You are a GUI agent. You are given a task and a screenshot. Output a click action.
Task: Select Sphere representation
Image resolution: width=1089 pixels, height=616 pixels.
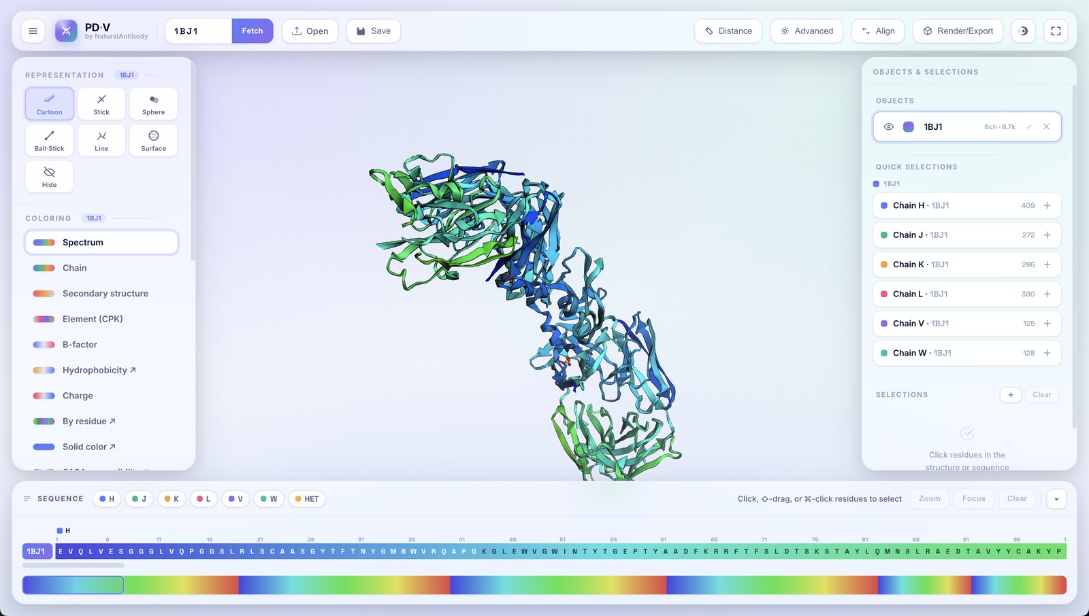[x=154, y=104]
